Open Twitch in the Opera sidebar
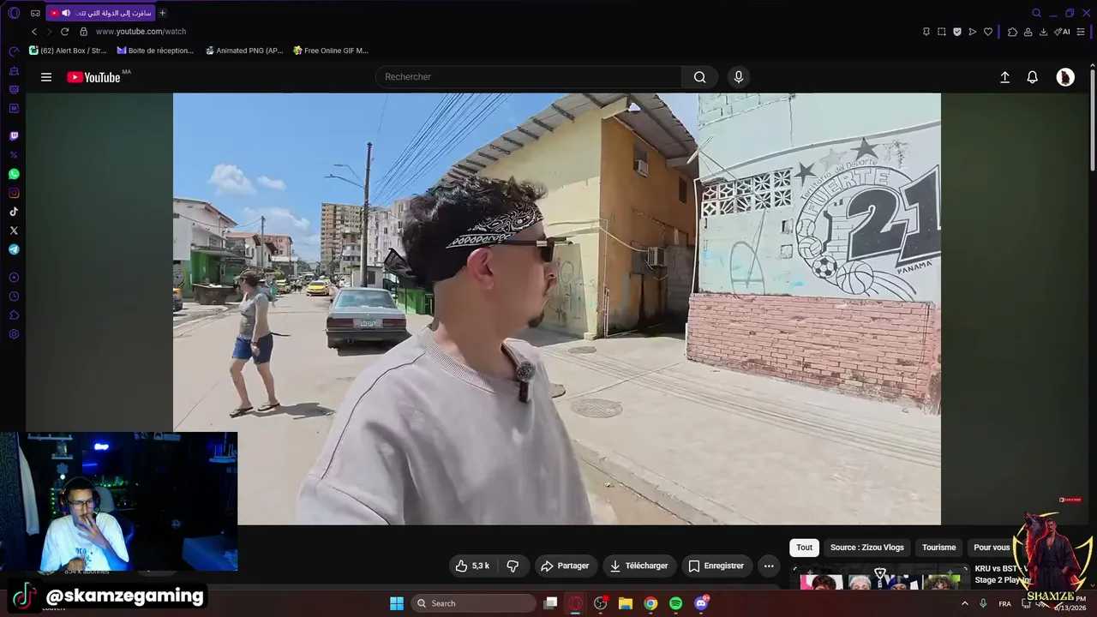Screen dimensions: 1097x617 [14, 136]
